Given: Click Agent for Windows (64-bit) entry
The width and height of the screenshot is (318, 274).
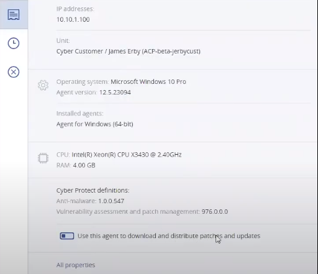Looking at the screenshot, I should tap(95, 124).
